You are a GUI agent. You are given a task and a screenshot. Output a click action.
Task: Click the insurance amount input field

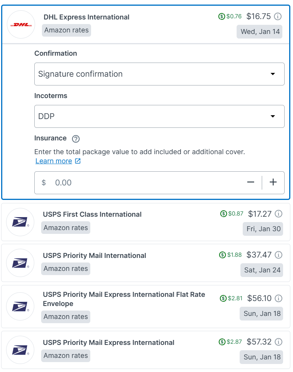[x=145, y=182]
